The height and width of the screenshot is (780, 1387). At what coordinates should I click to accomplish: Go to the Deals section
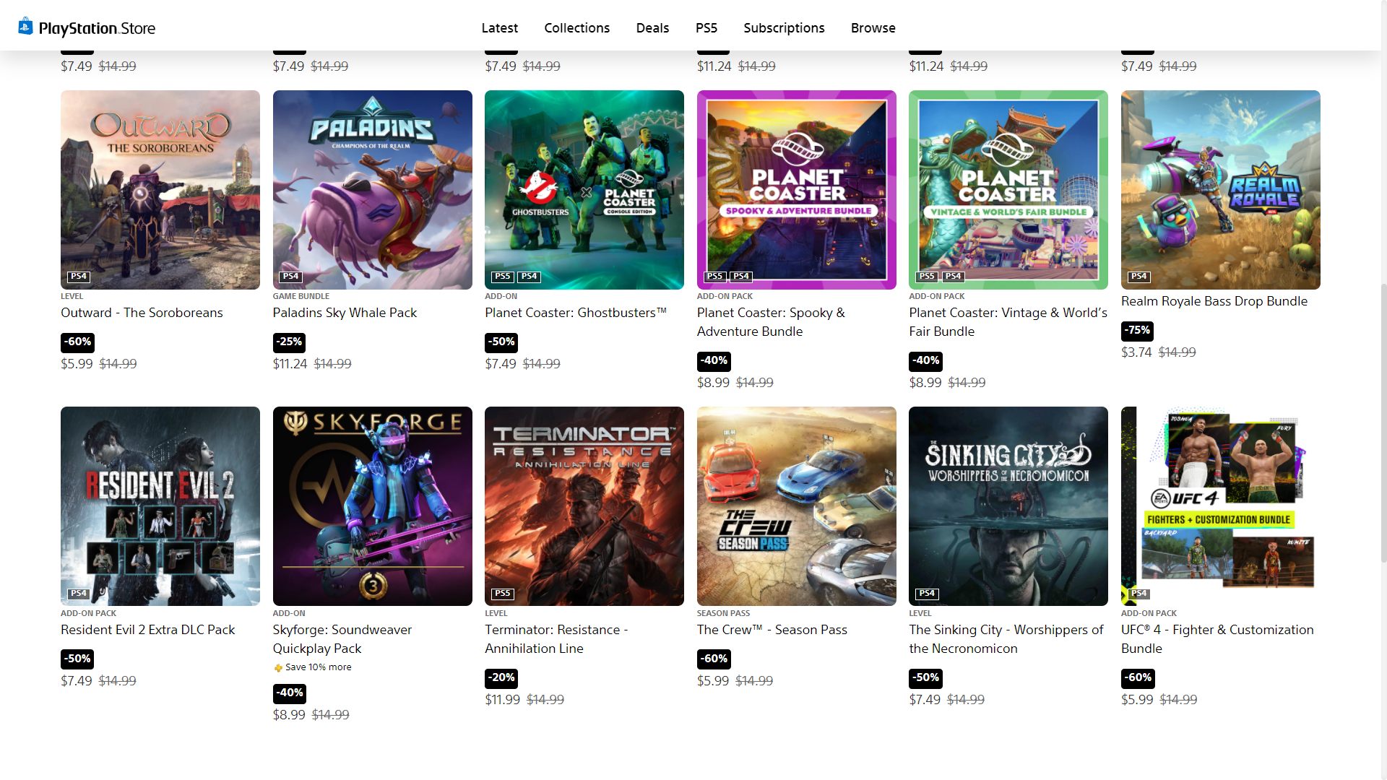[x=652, y=28]
